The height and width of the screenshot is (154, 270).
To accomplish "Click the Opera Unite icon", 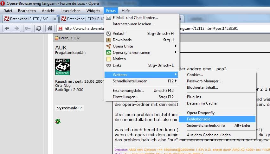I will 108,46.
